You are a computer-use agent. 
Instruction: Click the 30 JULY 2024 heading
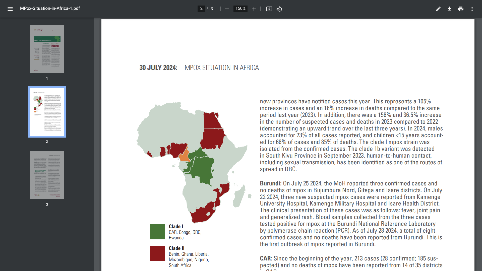158,68
